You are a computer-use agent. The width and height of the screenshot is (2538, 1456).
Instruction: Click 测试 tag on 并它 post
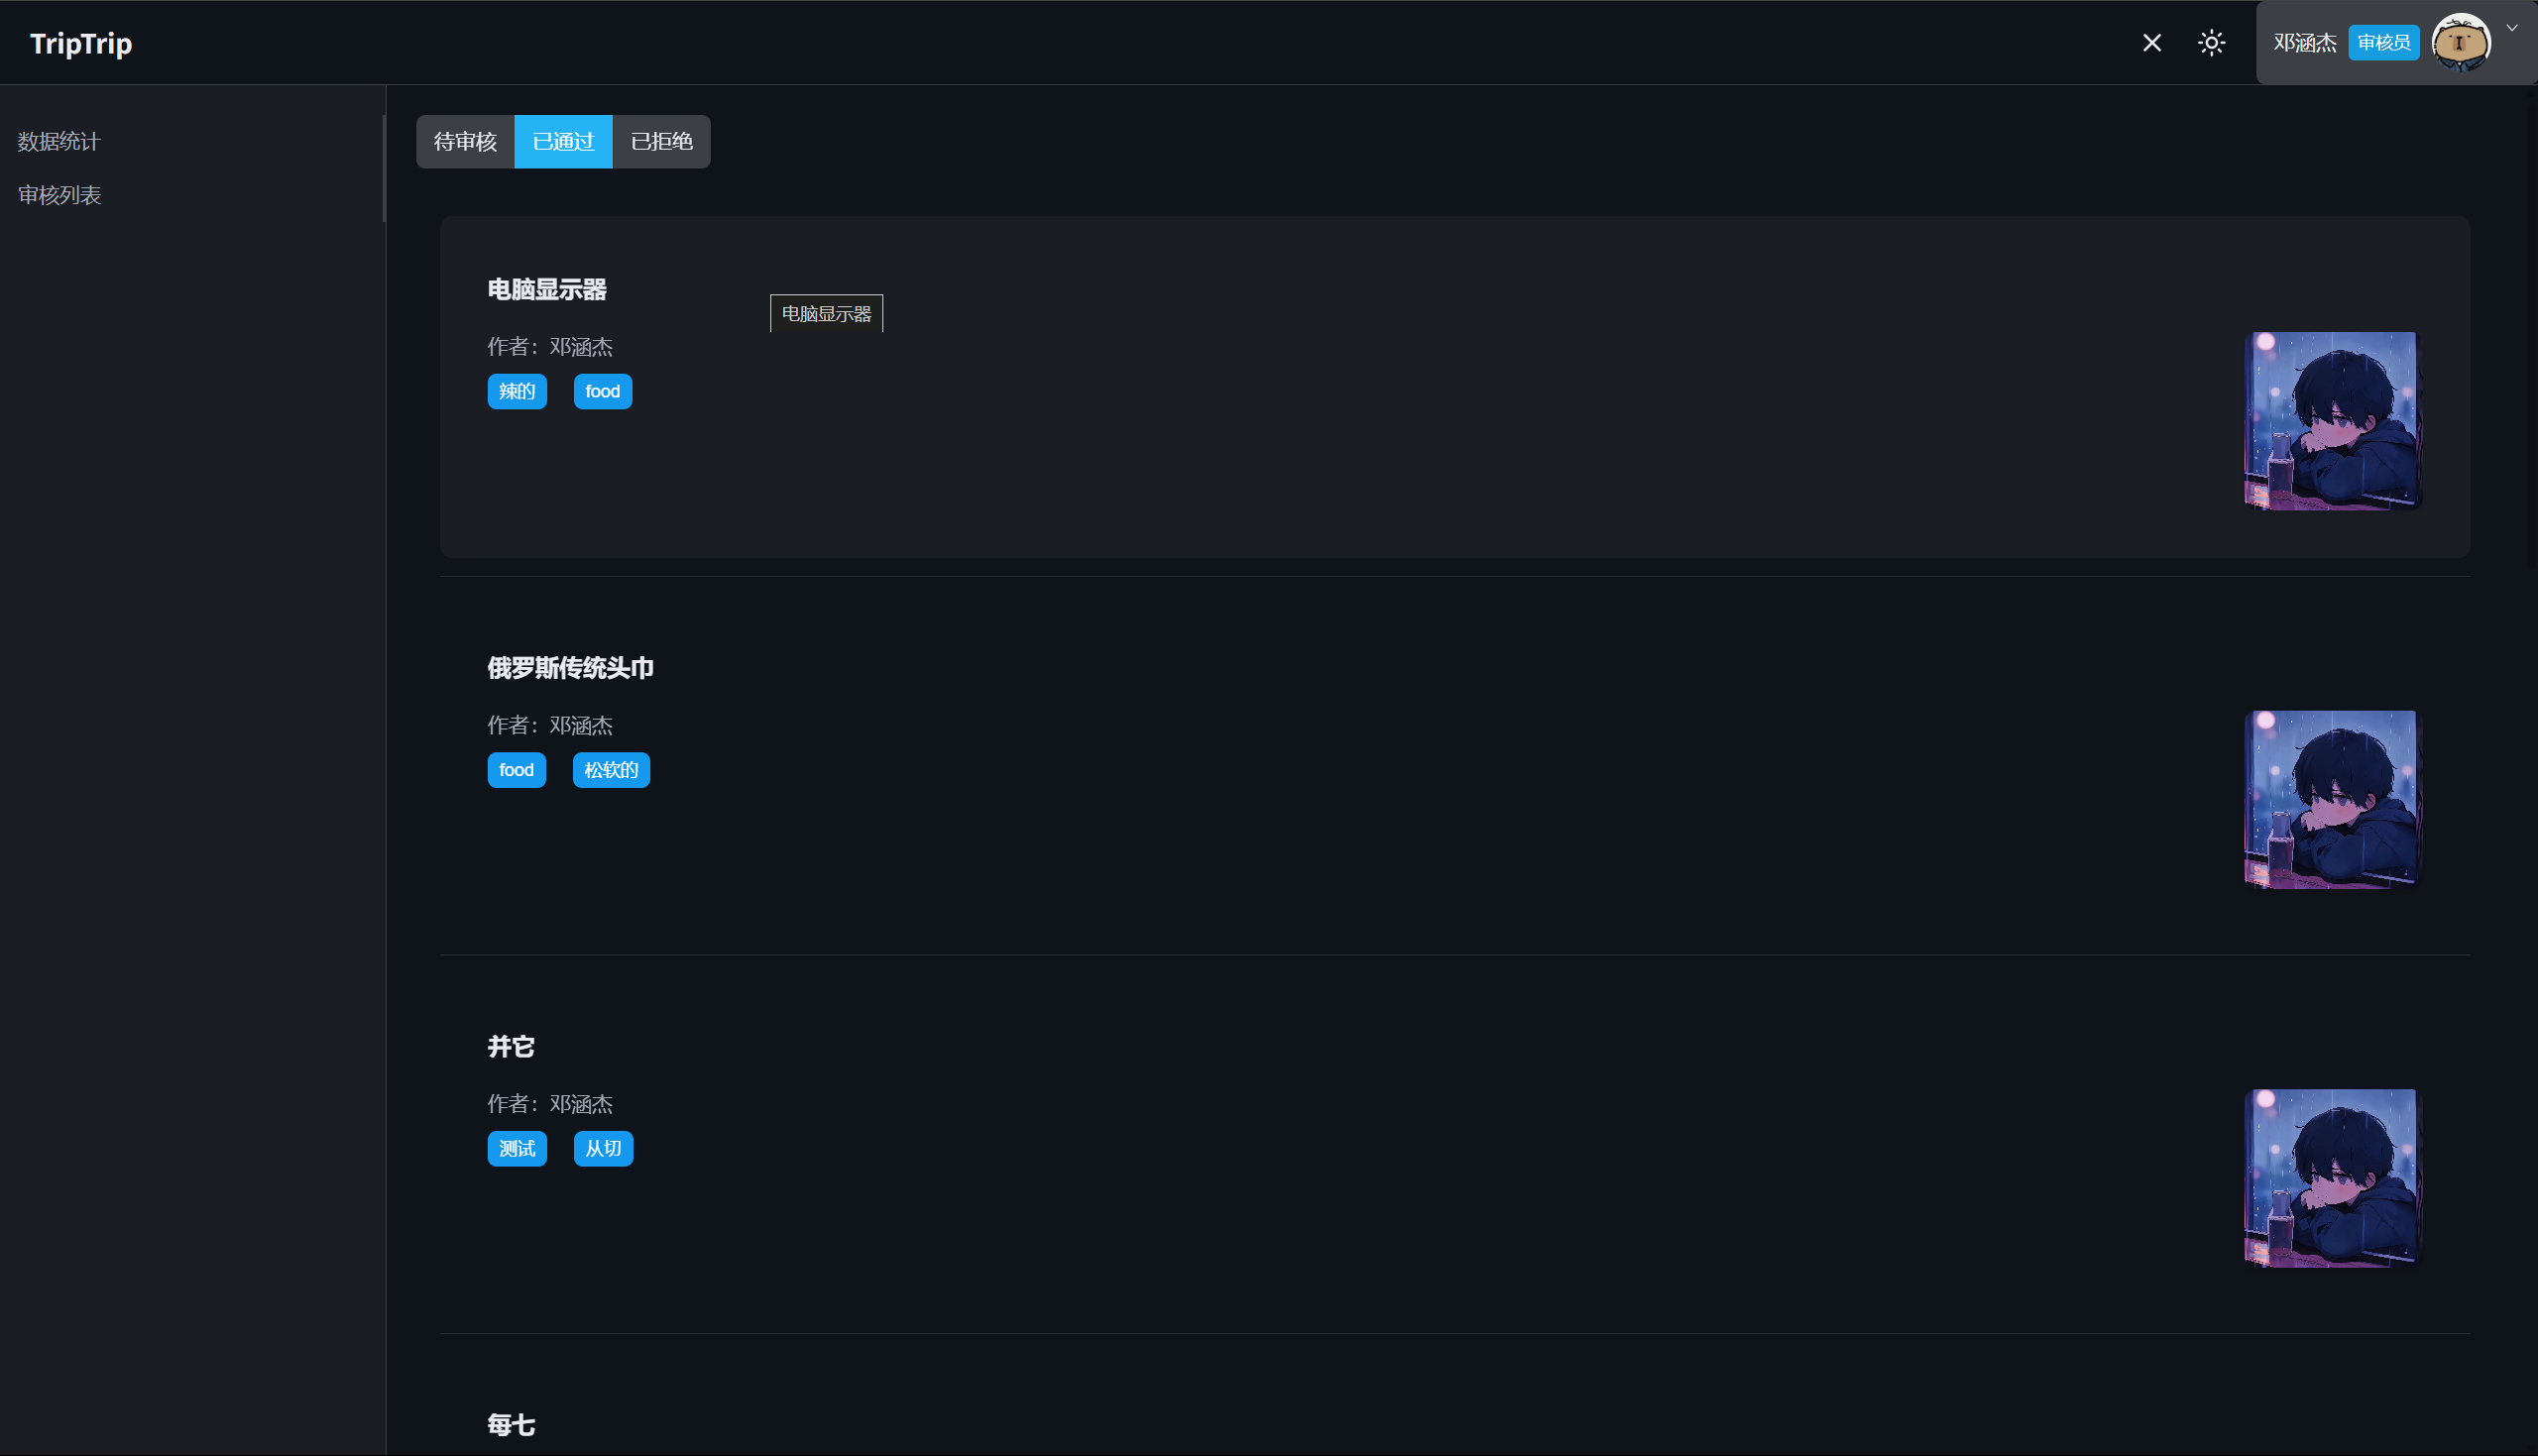pos(517,1148)
